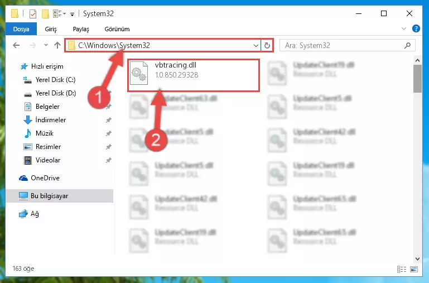Go back with the left arrow
The image size is (429, 283).
(16, 45)
